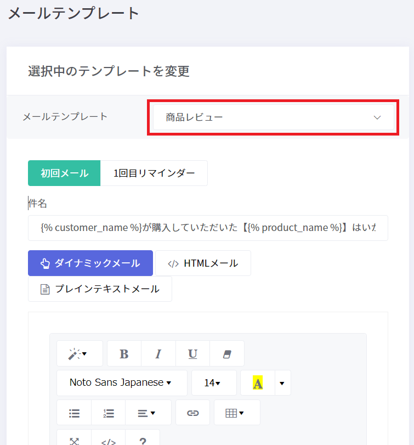Select the HTMLメール button
The width and height of the screenshot is (414, 445).
point(203,263)
